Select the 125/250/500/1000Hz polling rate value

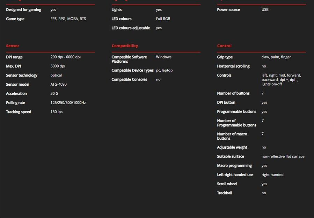[x=68, y=103]
